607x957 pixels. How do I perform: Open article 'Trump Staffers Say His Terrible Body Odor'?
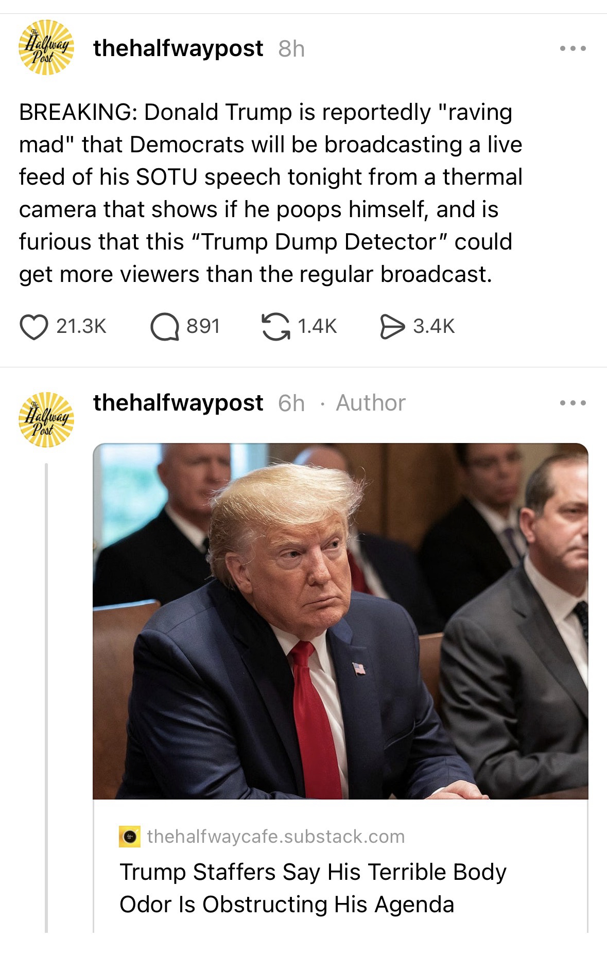click(x=313, y=888)
